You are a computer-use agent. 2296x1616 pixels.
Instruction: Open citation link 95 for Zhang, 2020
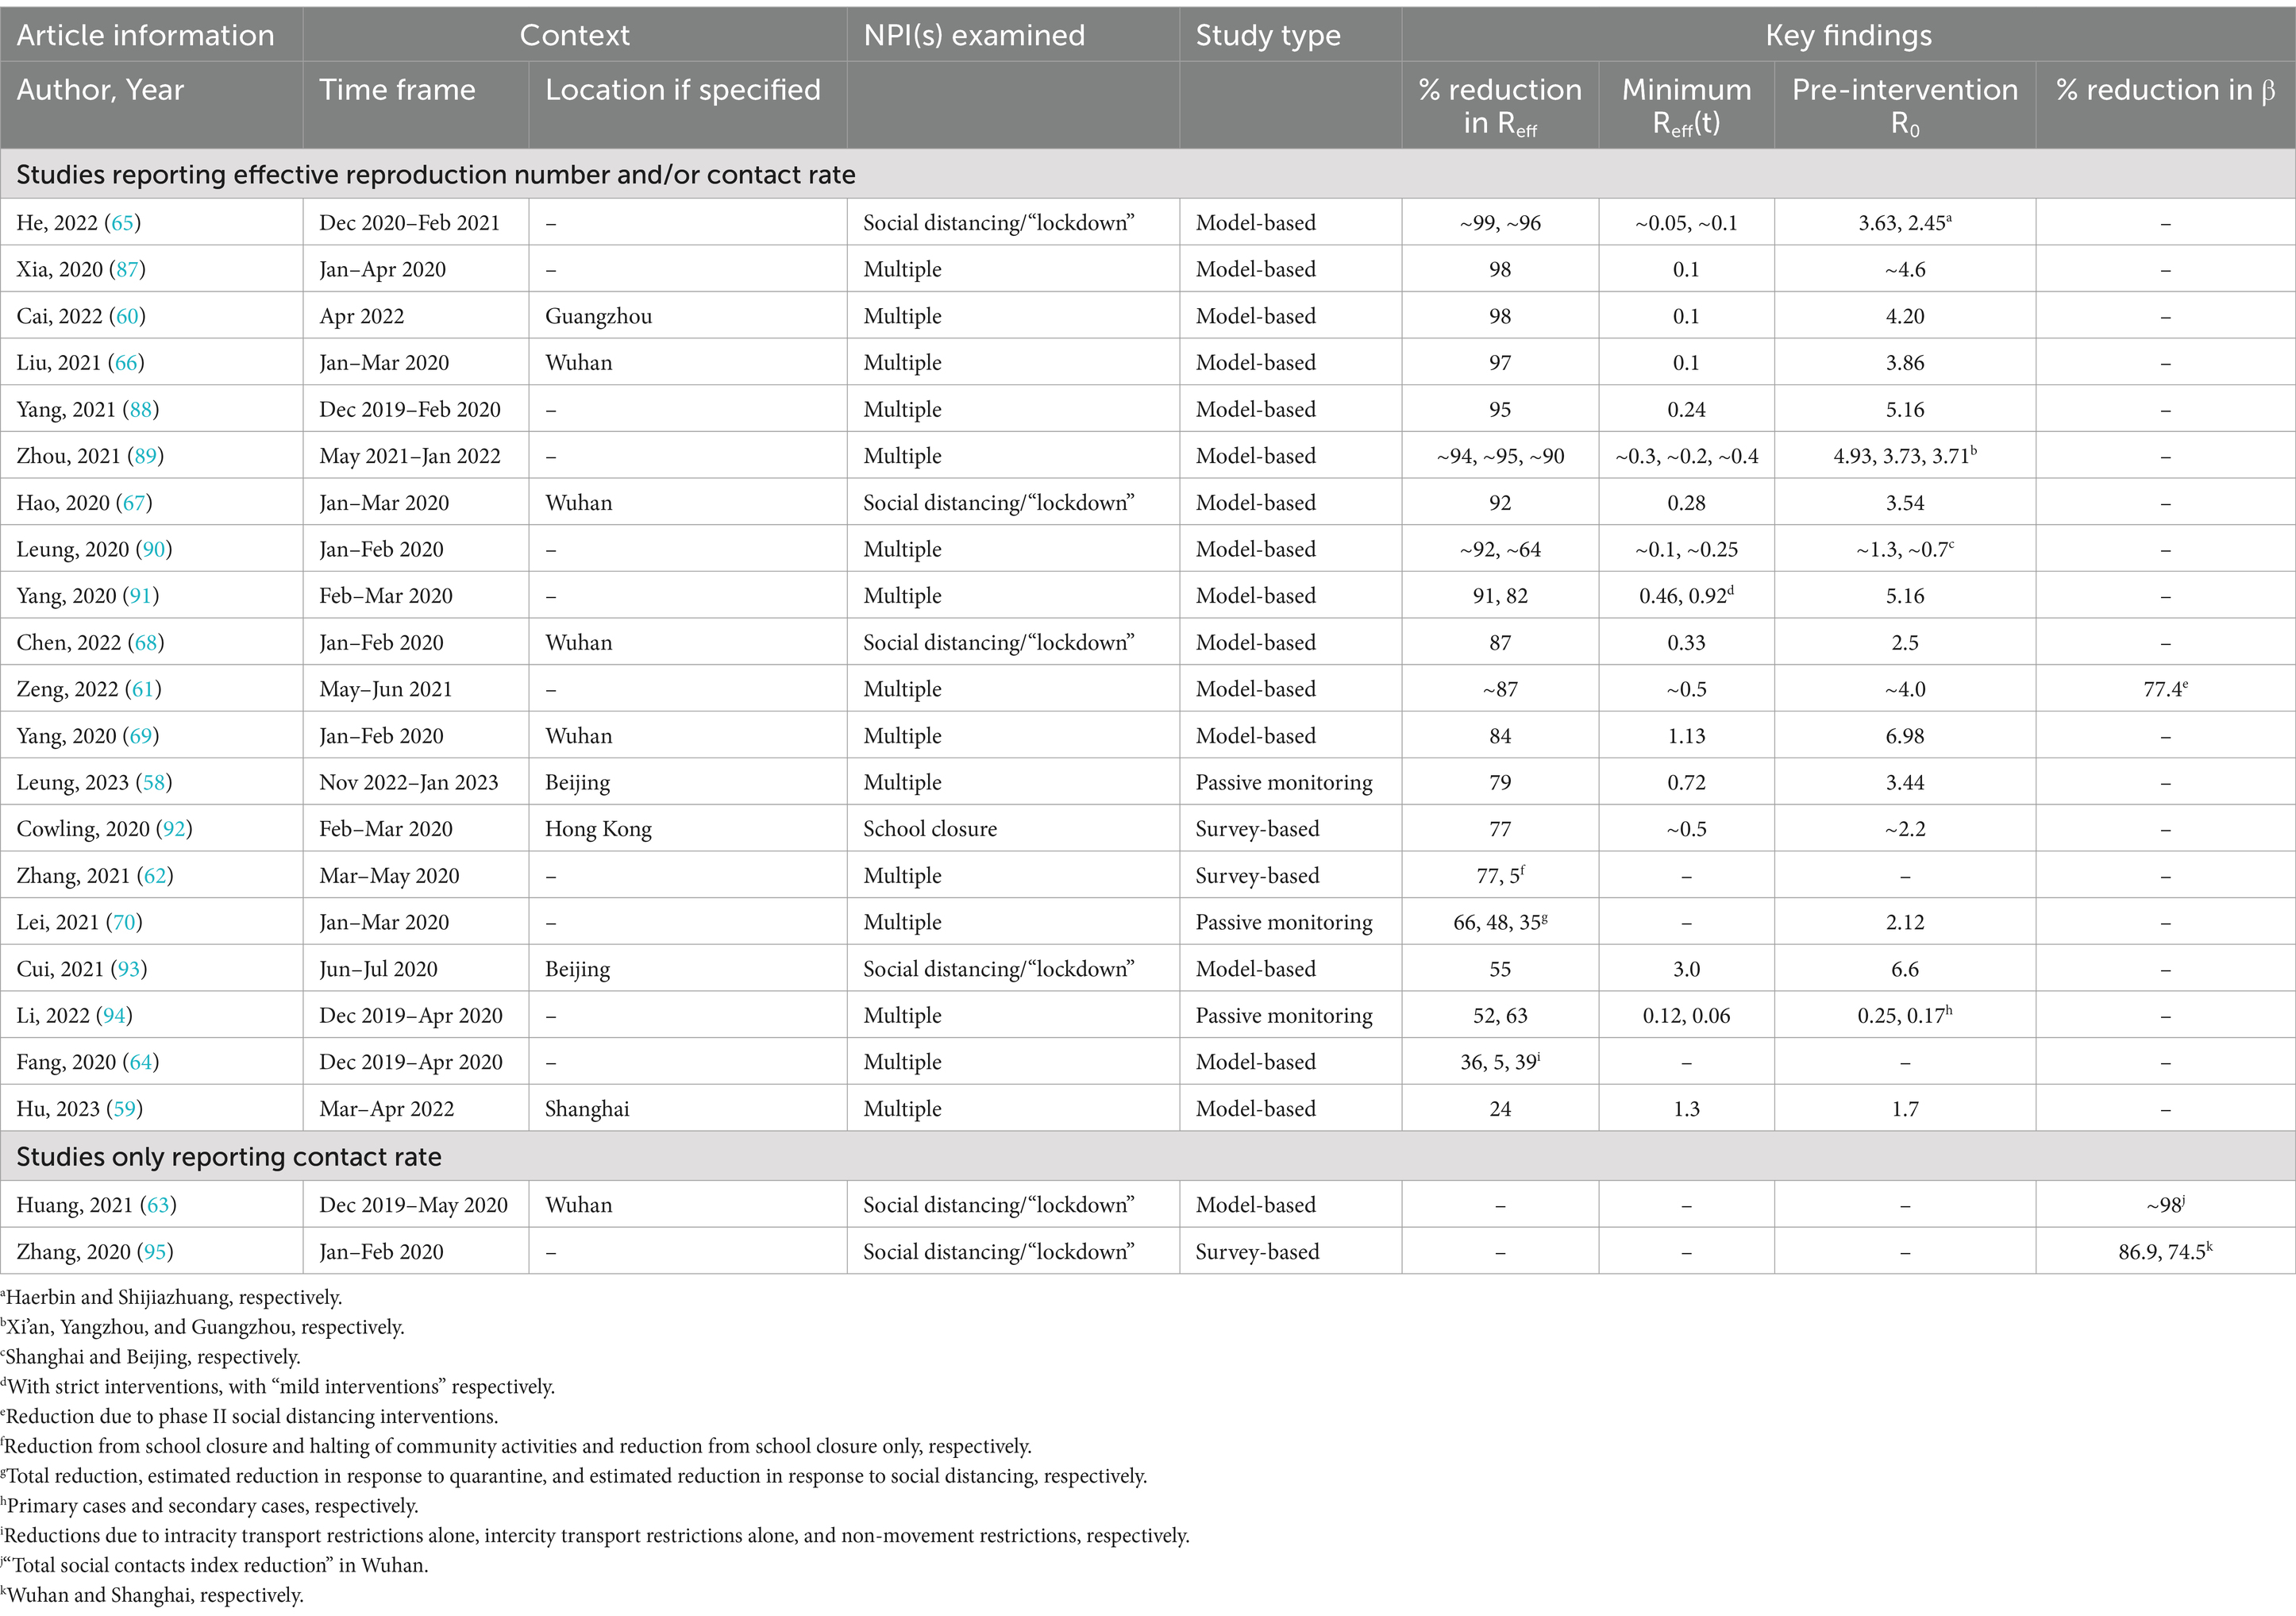[x=155, y=1253]
